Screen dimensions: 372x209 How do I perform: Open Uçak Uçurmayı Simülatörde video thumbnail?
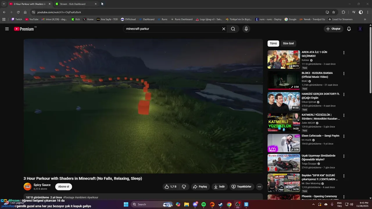(284, 163)
